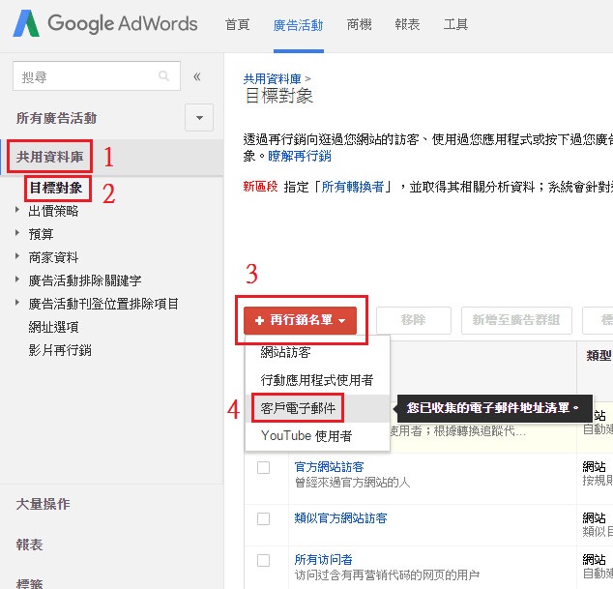Click the Google AdWords logo
Image resolution: width=613 pixels, height=589 pixels.
coord(105,24)
